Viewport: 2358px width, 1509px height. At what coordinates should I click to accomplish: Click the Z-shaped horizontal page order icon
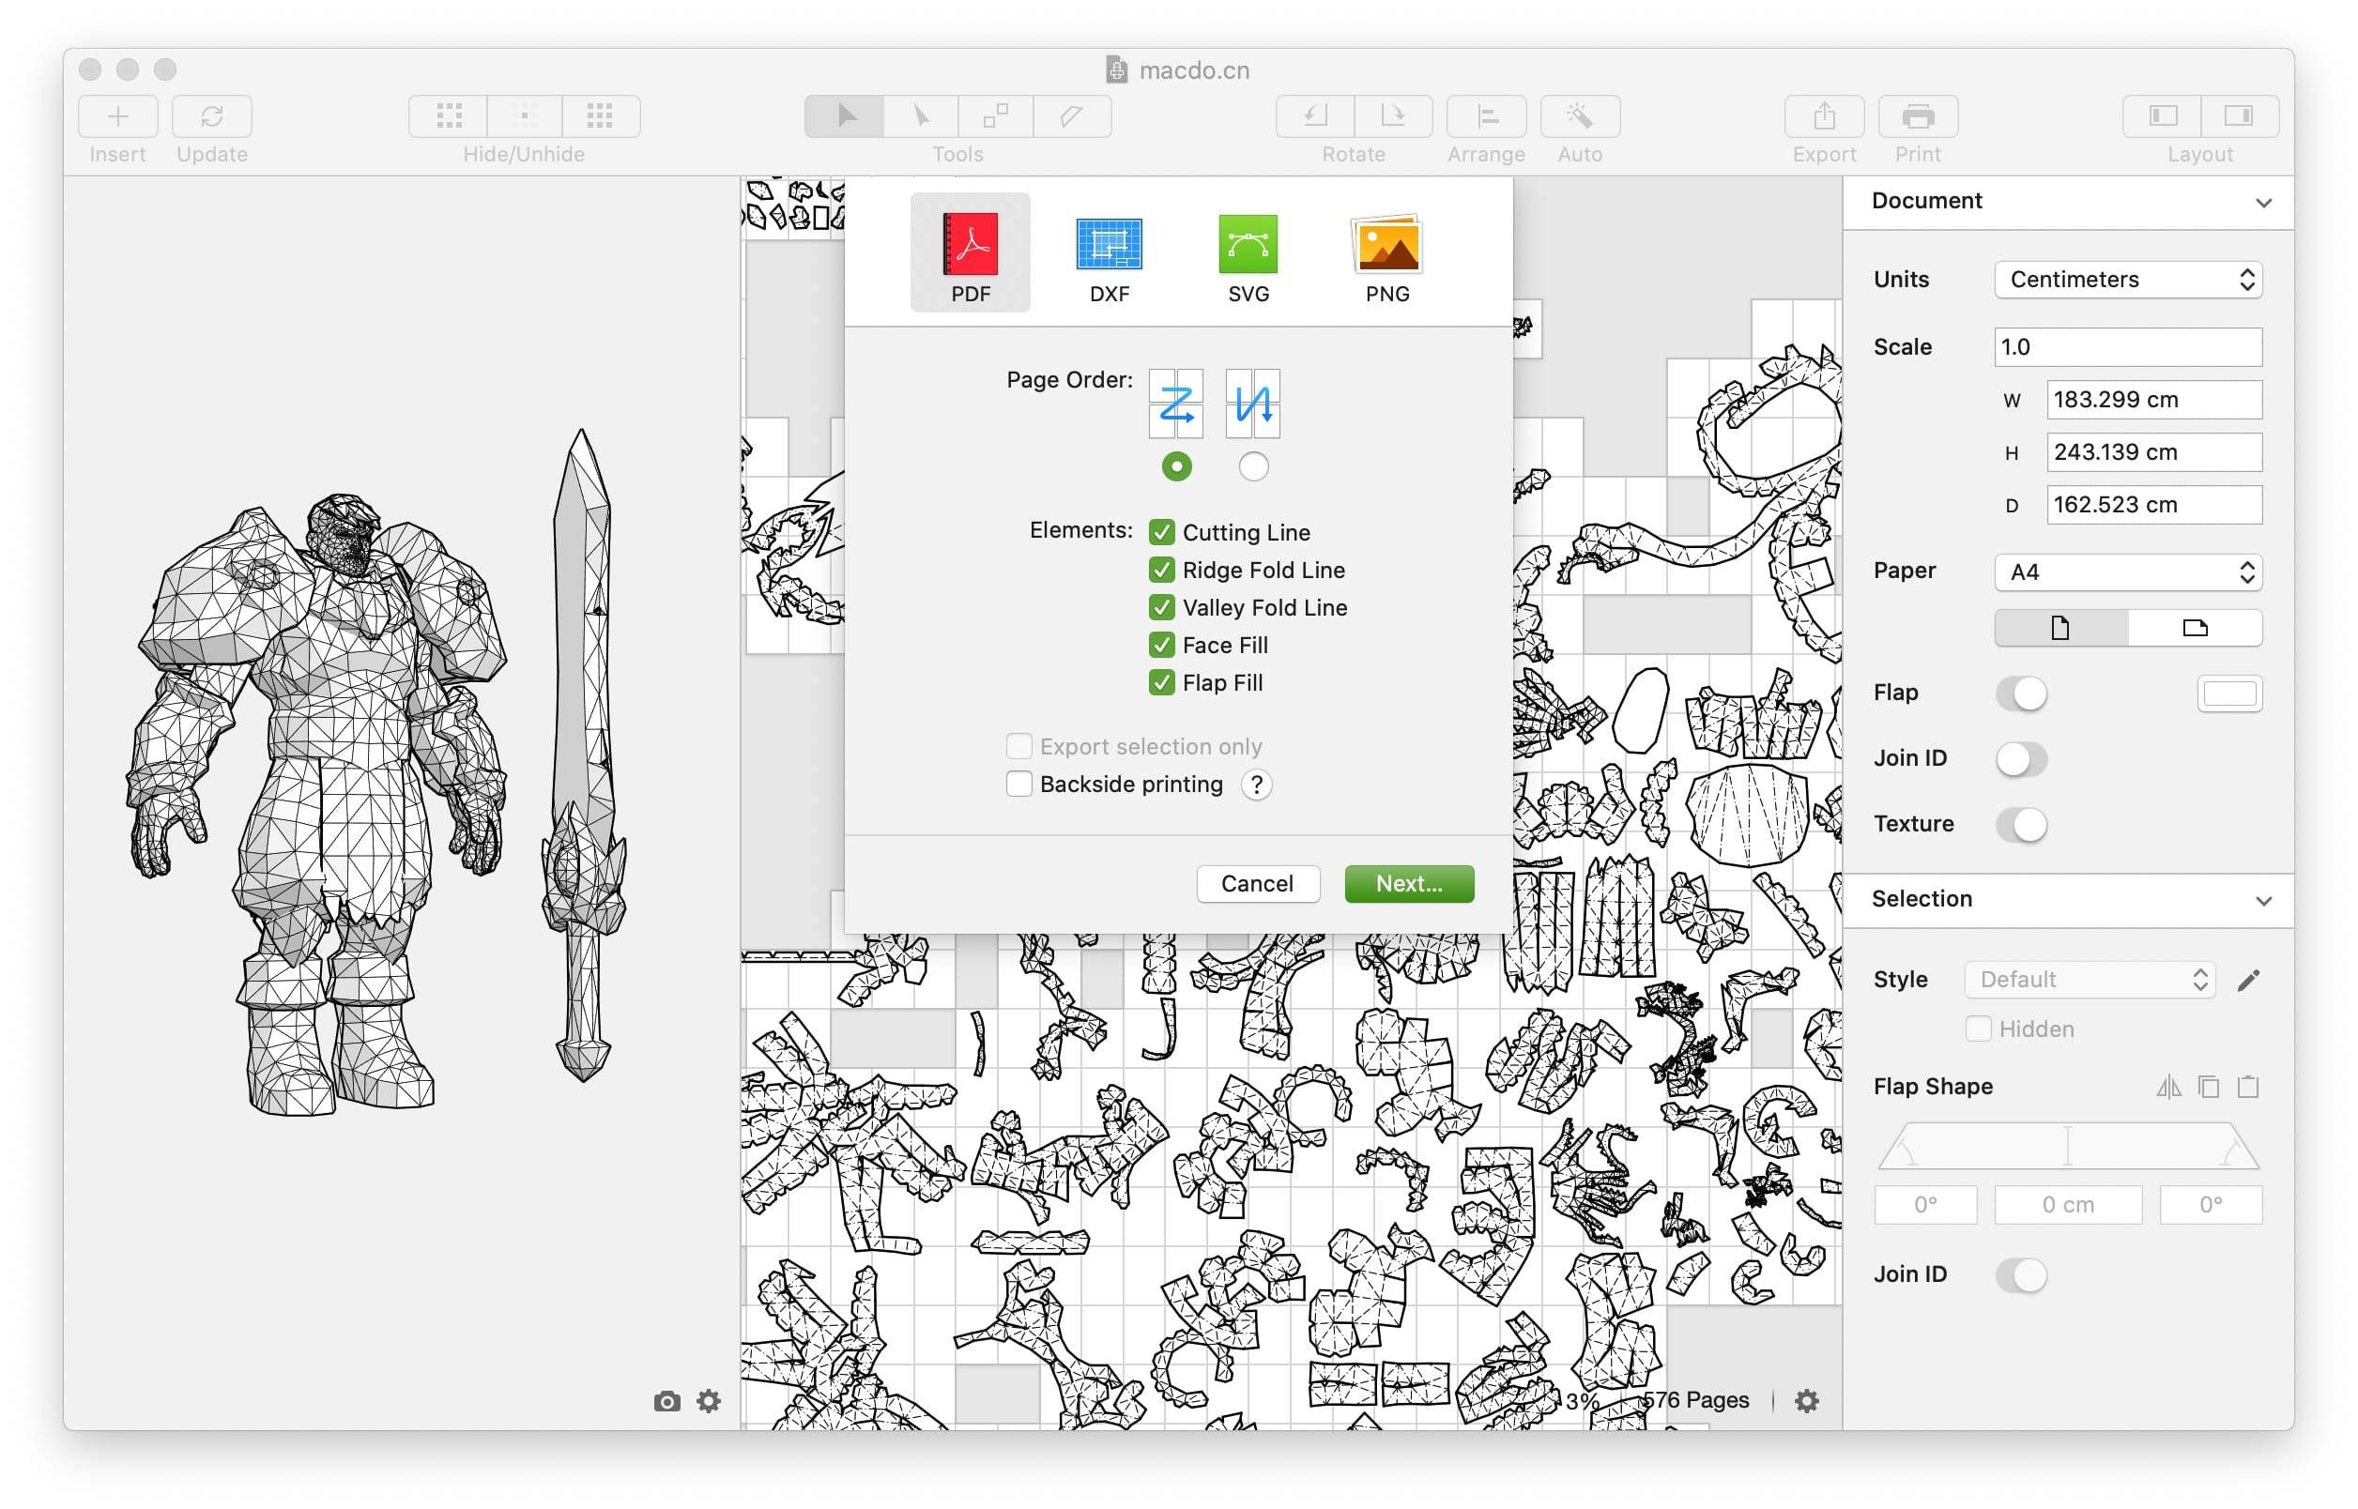pyautogui.click(x=1175, y=403)
